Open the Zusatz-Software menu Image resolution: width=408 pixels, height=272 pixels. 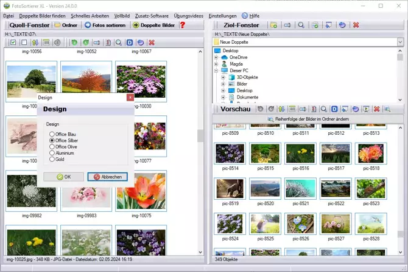151,15
